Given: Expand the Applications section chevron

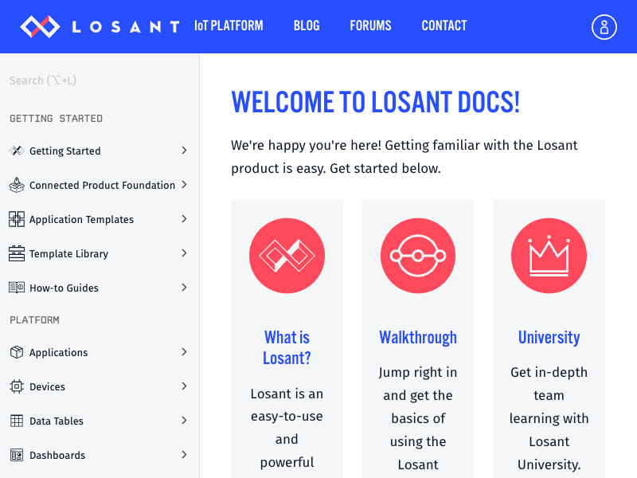Looking at the screenshot, I should 184,351.
